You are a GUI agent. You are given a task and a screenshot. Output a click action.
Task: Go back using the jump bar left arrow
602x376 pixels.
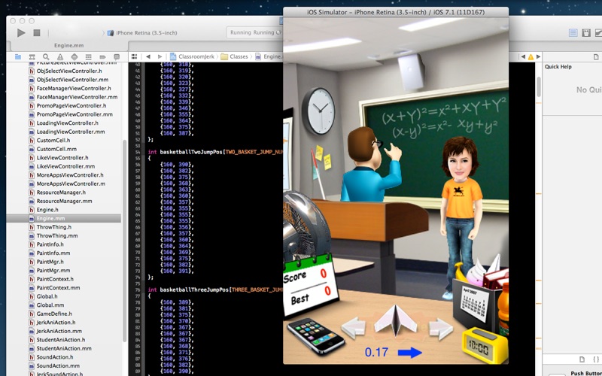[x=148, y=56]
